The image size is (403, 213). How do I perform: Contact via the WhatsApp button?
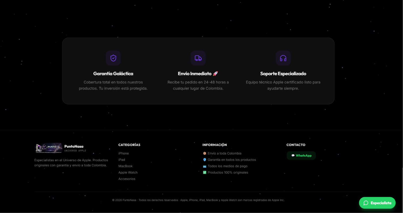click(x=301, y=156)
